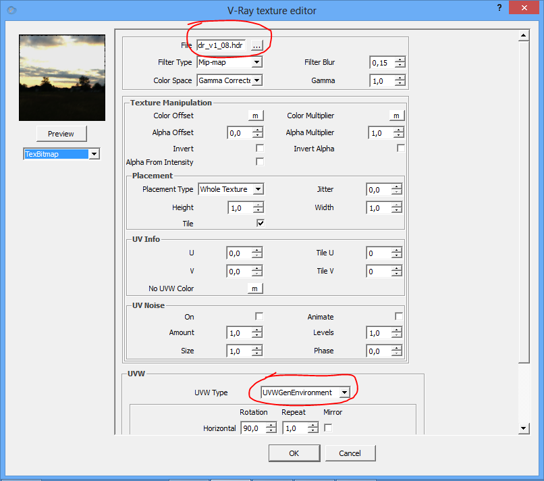This screenshot has height=481, width=544.
Task: Click the Alpha Multiplier value field
Action: 381,133
